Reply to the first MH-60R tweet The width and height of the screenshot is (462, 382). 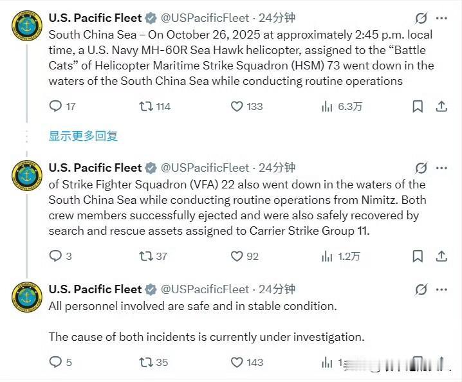[x=56, y=106]
